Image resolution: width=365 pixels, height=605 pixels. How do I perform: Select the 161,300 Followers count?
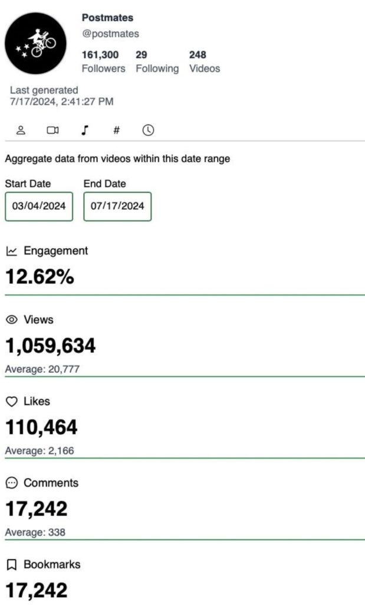coord(104,61)
